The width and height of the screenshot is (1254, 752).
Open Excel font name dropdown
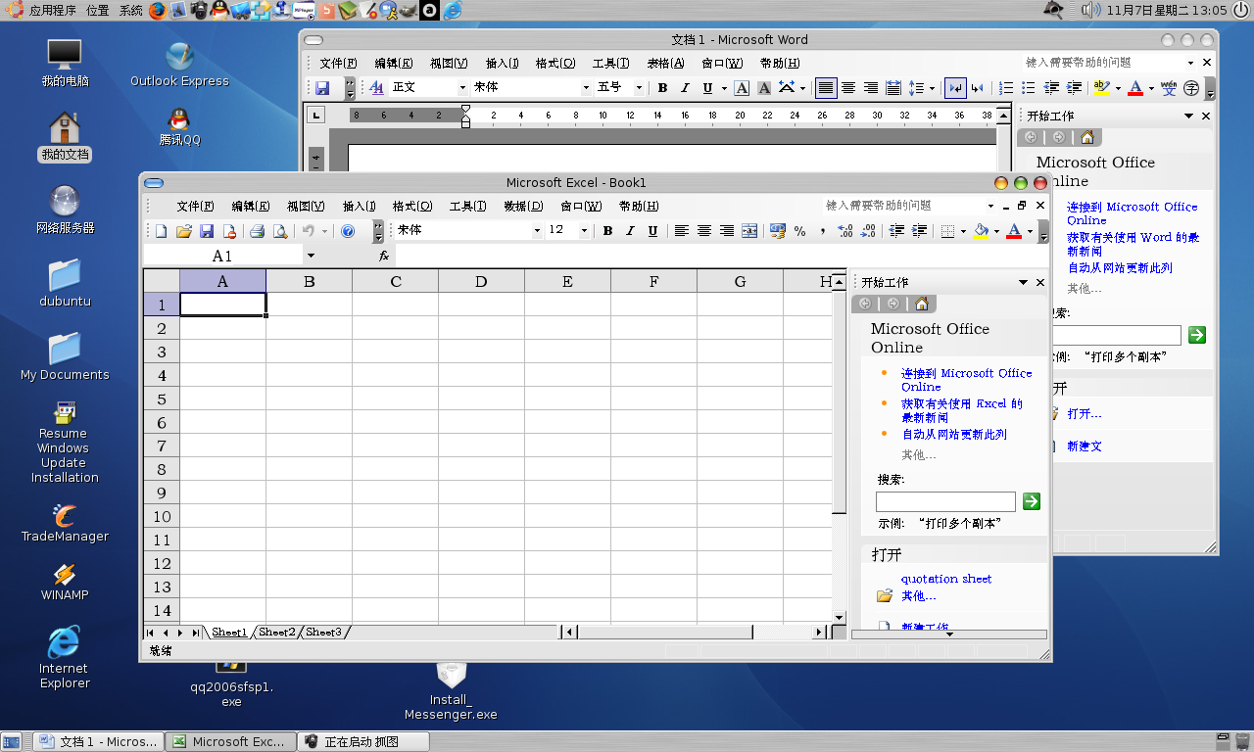537,231
